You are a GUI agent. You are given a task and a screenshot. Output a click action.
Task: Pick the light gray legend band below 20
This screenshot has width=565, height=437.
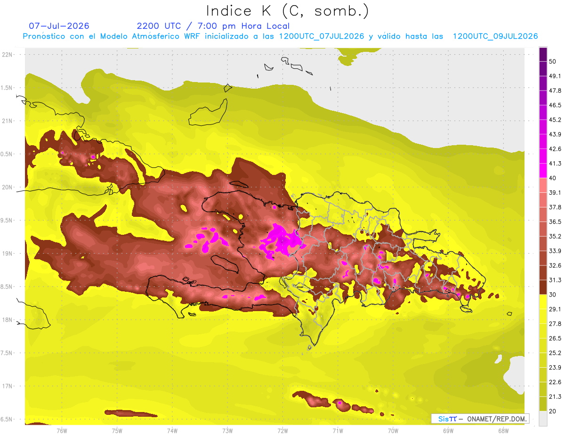click(543, 419)
